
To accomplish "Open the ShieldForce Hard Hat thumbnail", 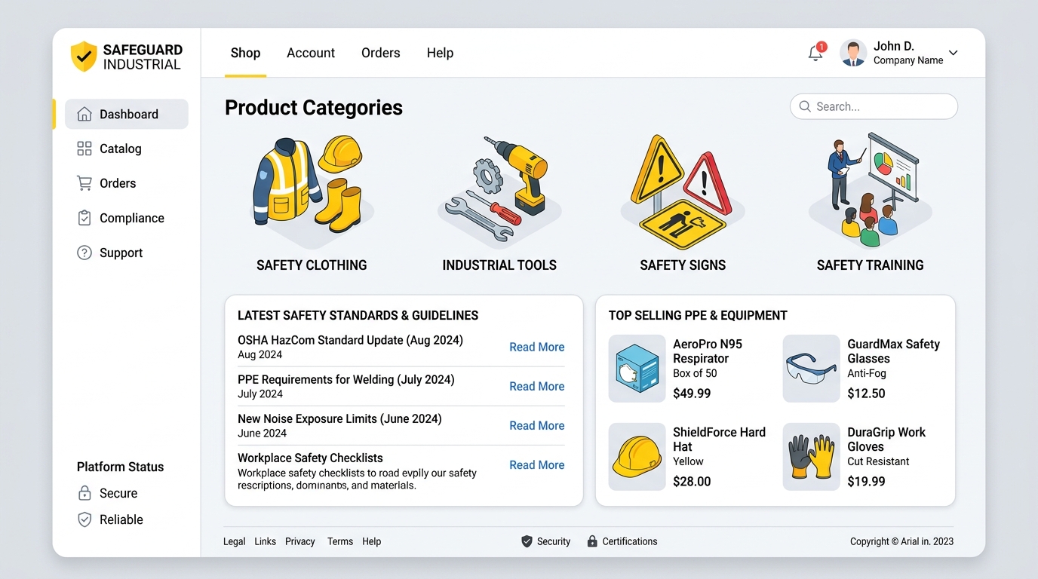I will (x=637, y=457).
